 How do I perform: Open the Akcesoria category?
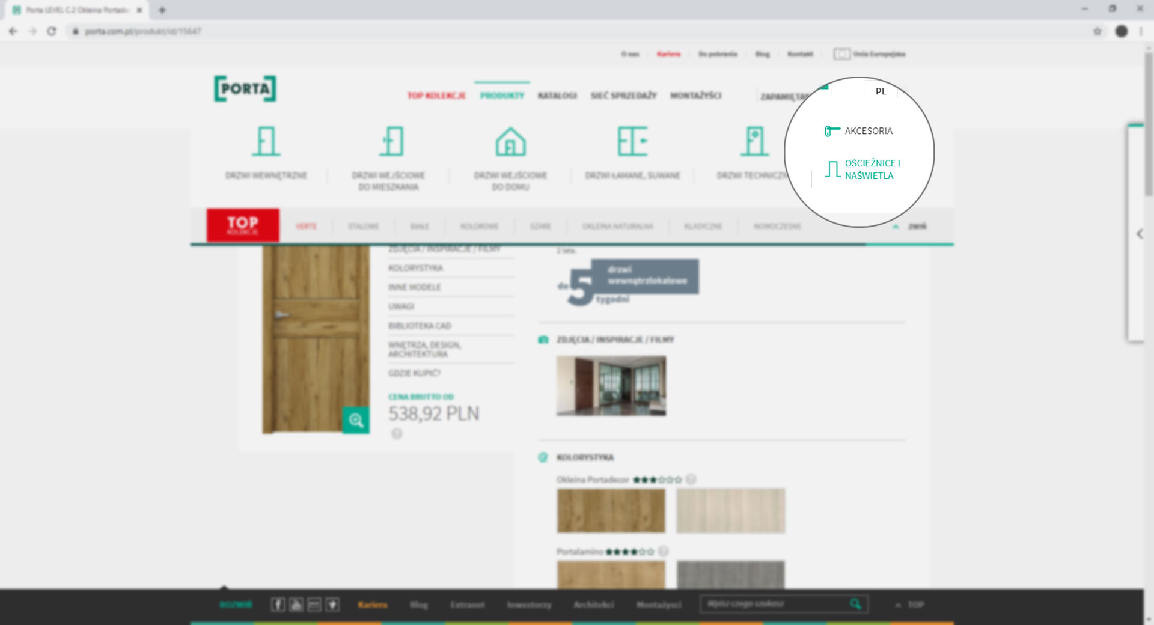[x=868, y=131]
